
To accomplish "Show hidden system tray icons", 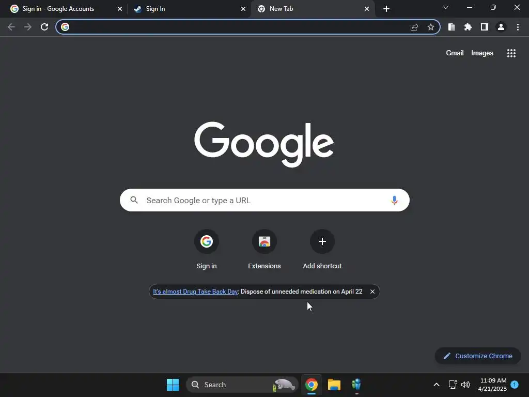I will coord(436,385).
